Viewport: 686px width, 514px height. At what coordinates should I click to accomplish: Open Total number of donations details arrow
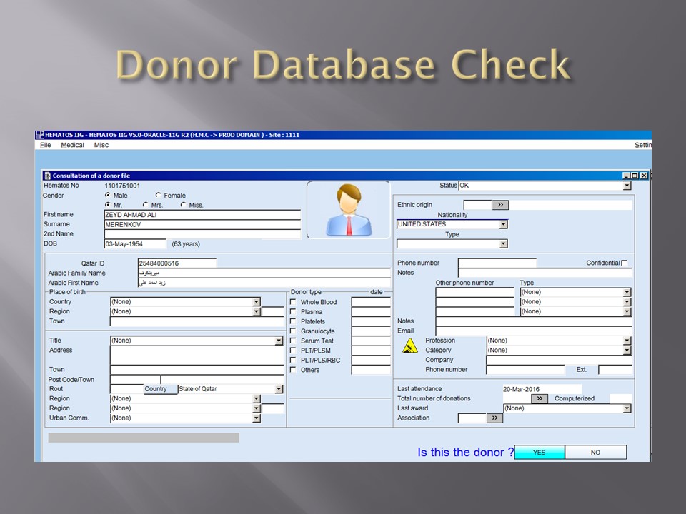pyautogui.click(x=541, y=398)
